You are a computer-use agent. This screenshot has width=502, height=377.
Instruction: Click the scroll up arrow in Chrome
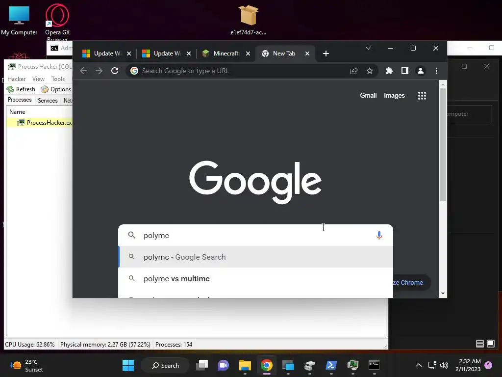tap(443, 84)
